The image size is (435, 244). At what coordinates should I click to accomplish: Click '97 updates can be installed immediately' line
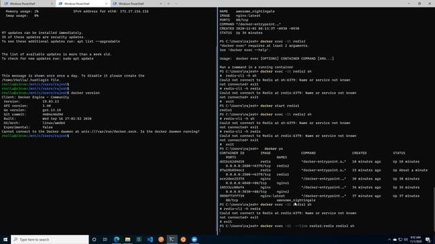(42, 33)
